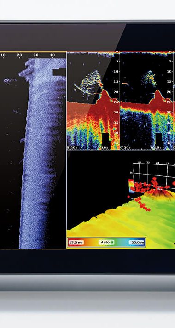Image resolution: width=175 pixels, height=328 pixels.
Task: Tap the yellow 3D seabed terrain surface
Action: [117, 222]
